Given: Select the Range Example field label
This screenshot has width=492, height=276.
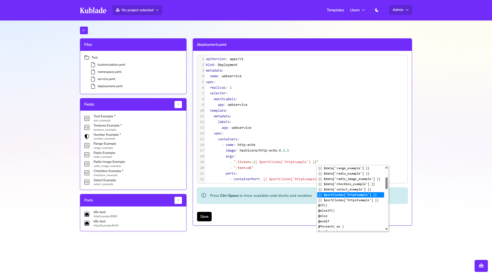Looking at the screenshot, I should [x=105, y=144].
